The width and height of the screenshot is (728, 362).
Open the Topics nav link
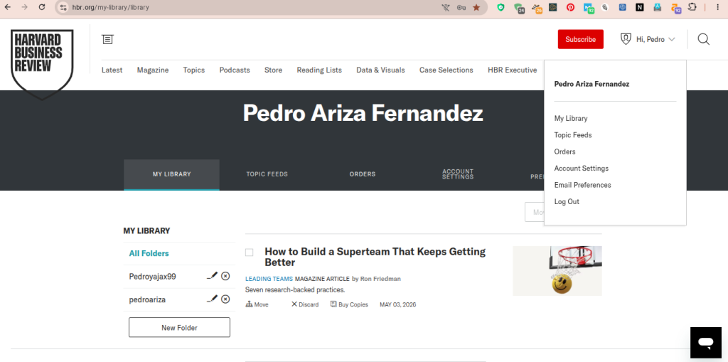(194, 70)
